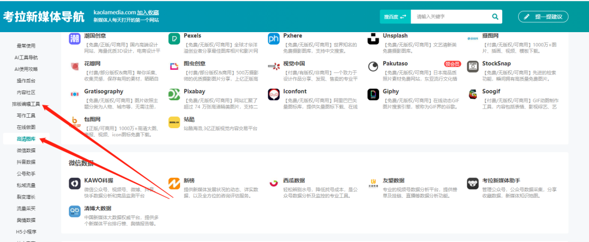Open the StockSnap title link
Viewport: 589px width, 242px height.
497,63
